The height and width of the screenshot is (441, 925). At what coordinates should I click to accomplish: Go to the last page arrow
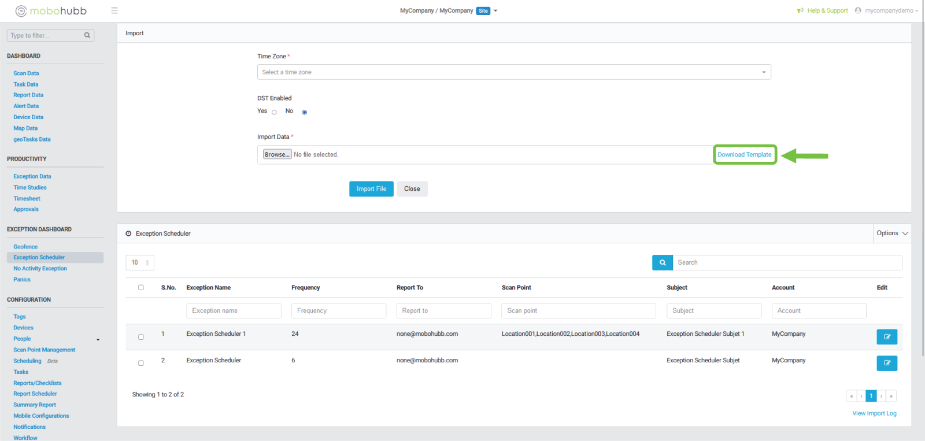point(891,396)
